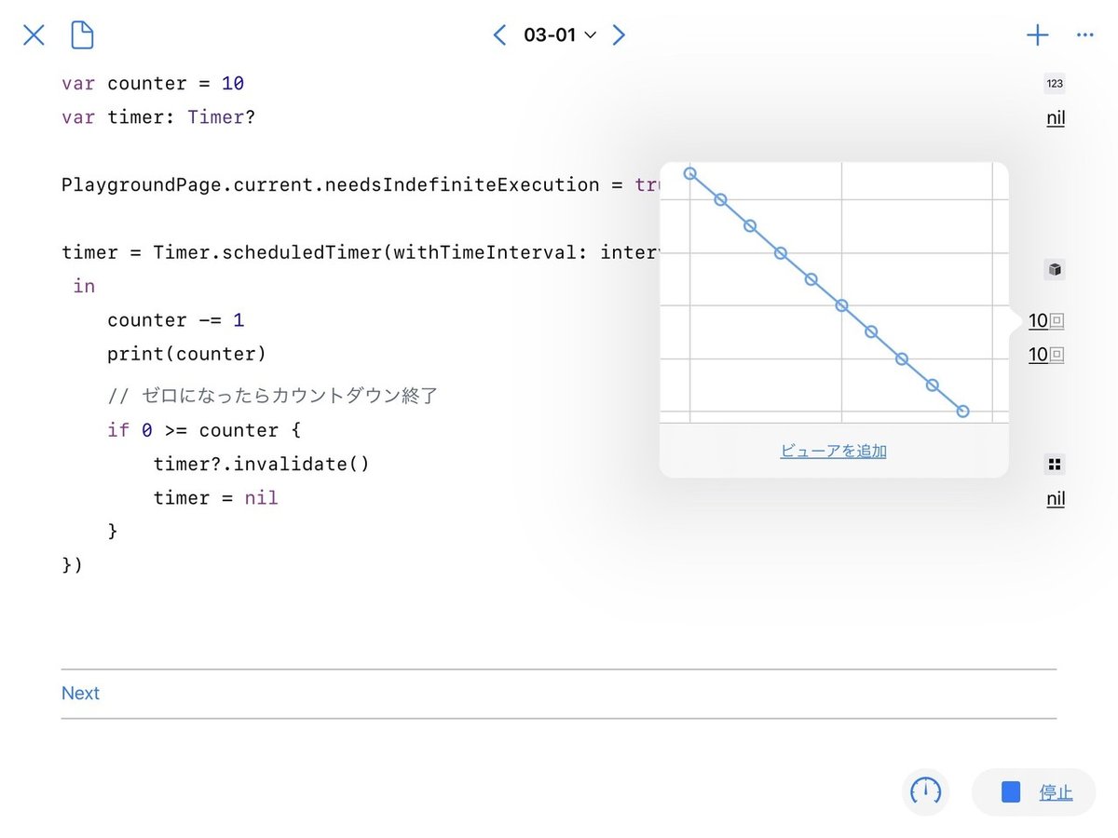
Task: Click the ビューアを追加 link
Action: pyautogui.click(x=833, y=452)
